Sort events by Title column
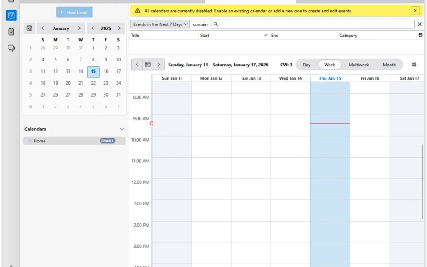The height and width of the screenshot is (267, 427). tap(164, 36)
